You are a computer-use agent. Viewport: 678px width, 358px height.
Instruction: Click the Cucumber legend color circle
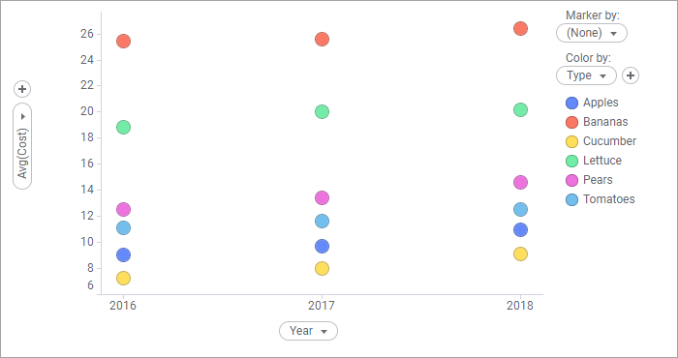click(x=572, y=141)
